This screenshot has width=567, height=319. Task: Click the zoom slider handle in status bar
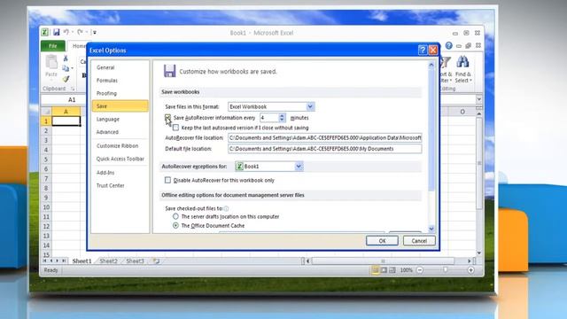tap(445, 269)
